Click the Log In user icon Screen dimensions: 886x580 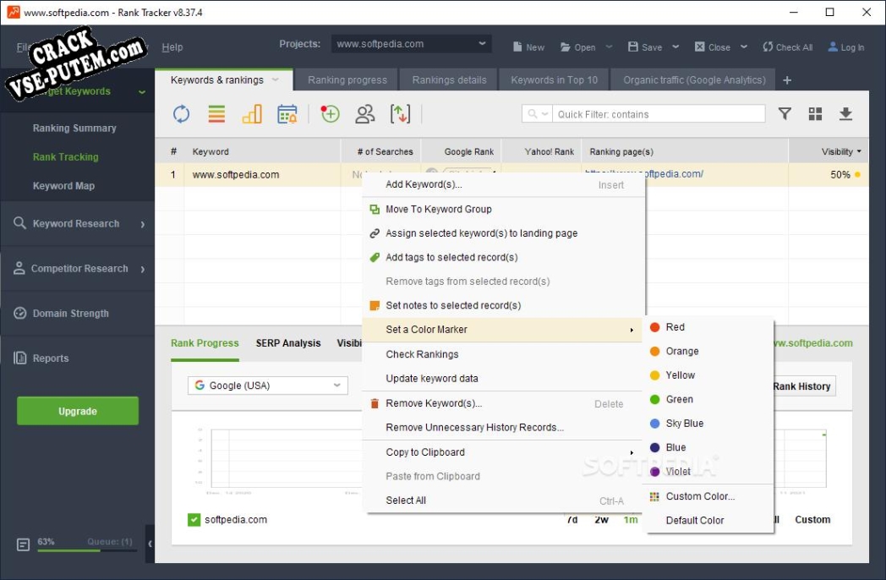(x=833, y=47)
